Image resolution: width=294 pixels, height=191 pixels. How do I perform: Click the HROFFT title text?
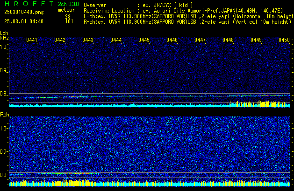pyautogui.click(x=29, y=4)
